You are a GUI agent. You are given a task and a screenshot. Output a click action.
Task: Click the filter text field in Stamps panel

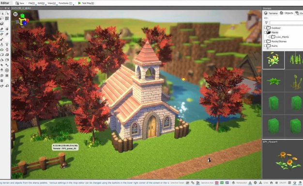point(287,23)
